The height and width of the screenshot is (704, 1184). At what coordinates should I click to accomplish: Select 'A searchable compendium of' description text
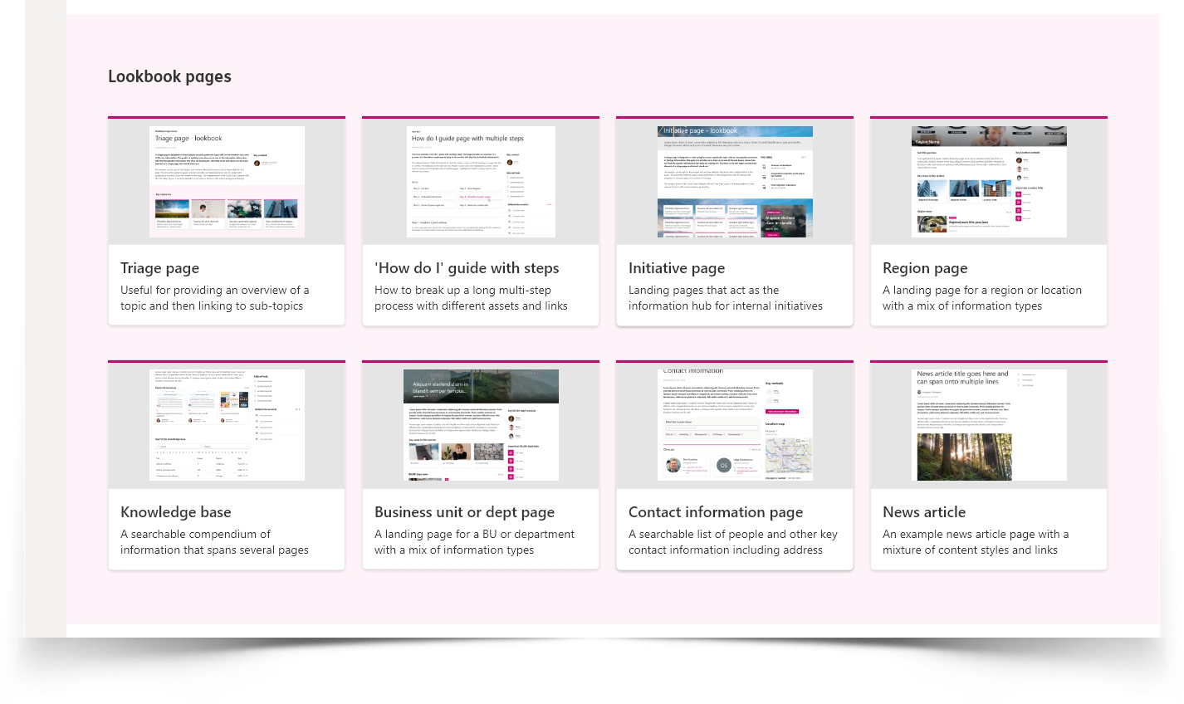(x=214, y=542)
